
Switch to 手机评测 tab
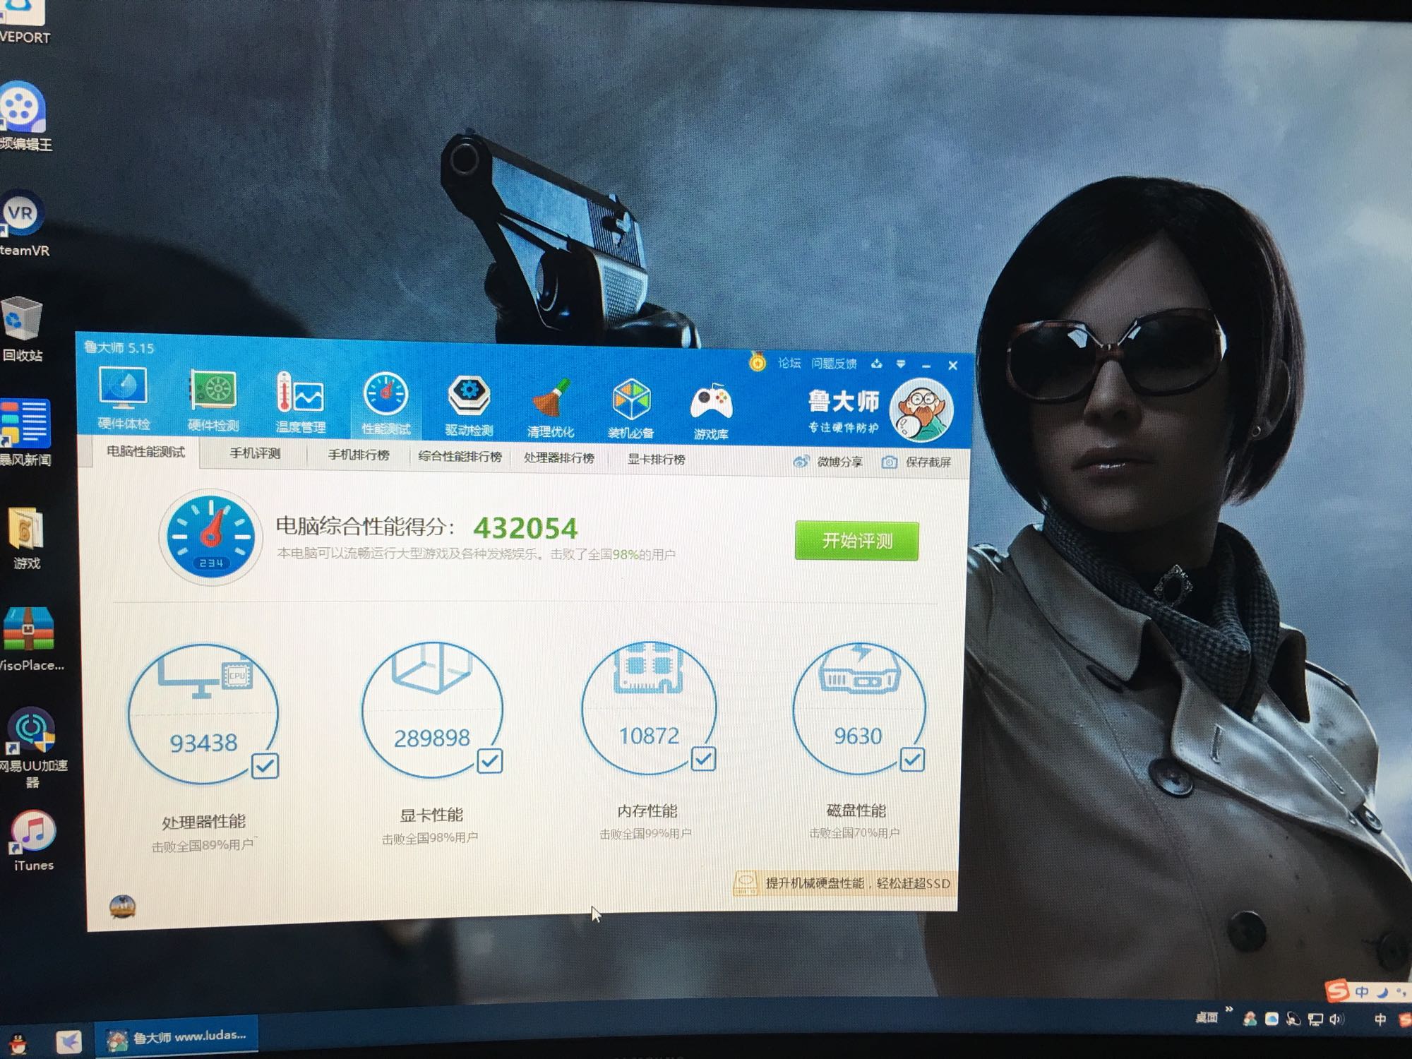click(x=255, y=453)
